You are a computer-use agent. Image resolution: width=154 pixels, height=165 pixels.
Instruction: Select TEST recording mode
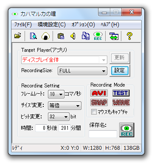coord(121,93)
